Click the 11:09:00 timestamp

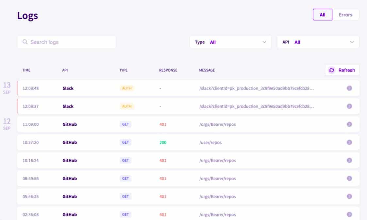click(x=30, y=124)
